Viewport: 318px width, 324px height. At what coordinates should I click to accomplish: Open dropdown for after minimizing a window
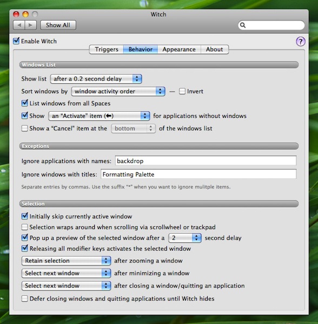(66, 273)
